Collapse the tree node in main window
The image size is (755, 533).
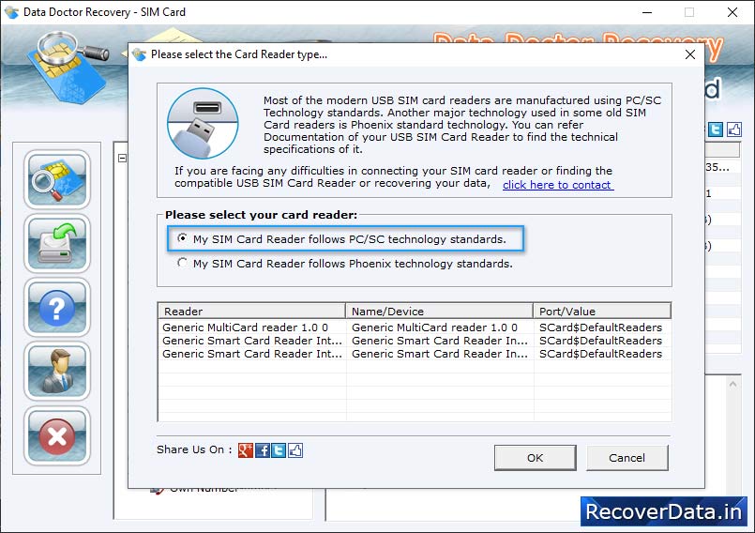[x=122, y=158]
